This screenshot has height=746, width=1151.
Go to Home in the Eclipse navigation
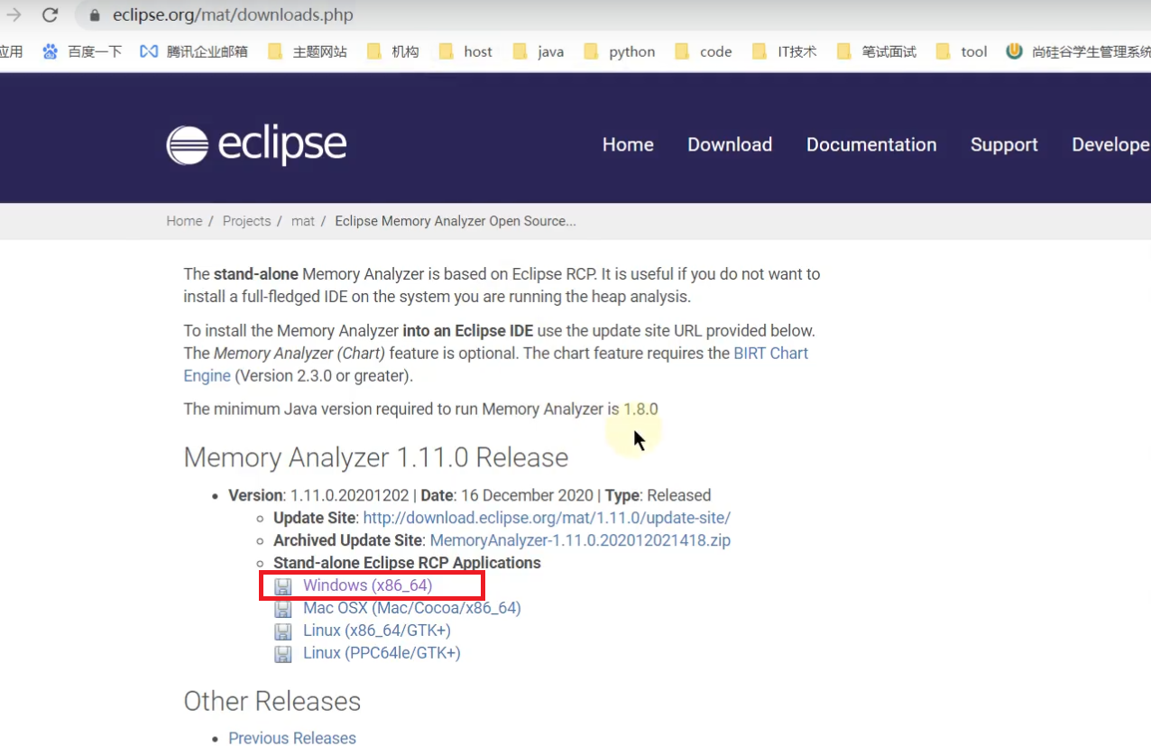(628, 144)
